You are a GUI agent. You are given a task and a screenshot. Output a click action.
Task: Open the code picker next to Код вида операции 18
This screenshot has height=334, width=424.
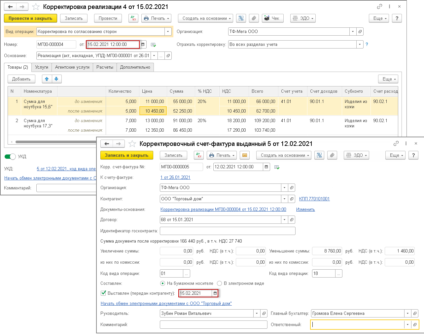(339, 273)
